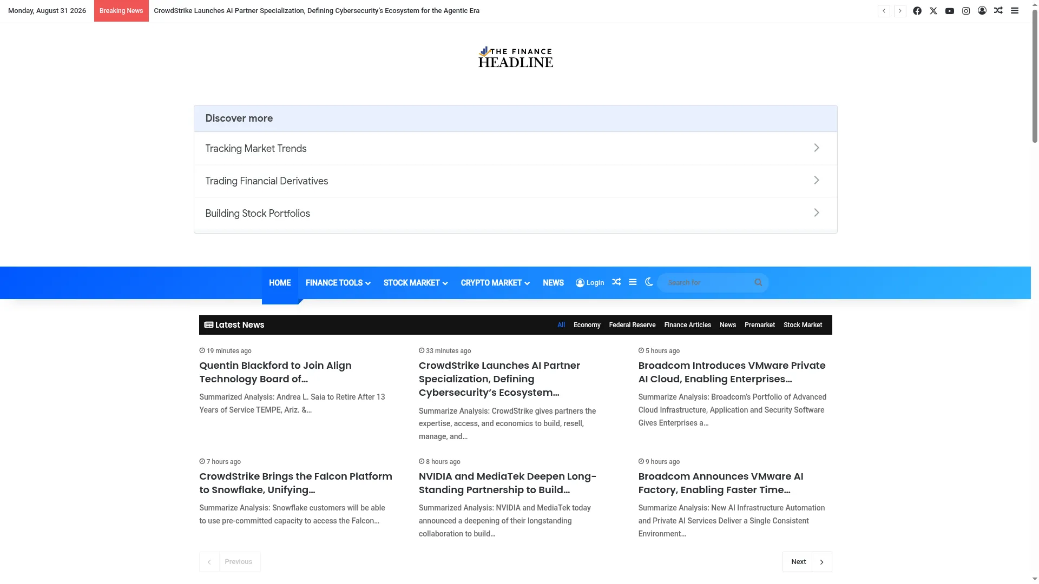Open Trading Financial Derivatives row
The height and width of the screenshot is (584, 1039).
coord(515,181)
